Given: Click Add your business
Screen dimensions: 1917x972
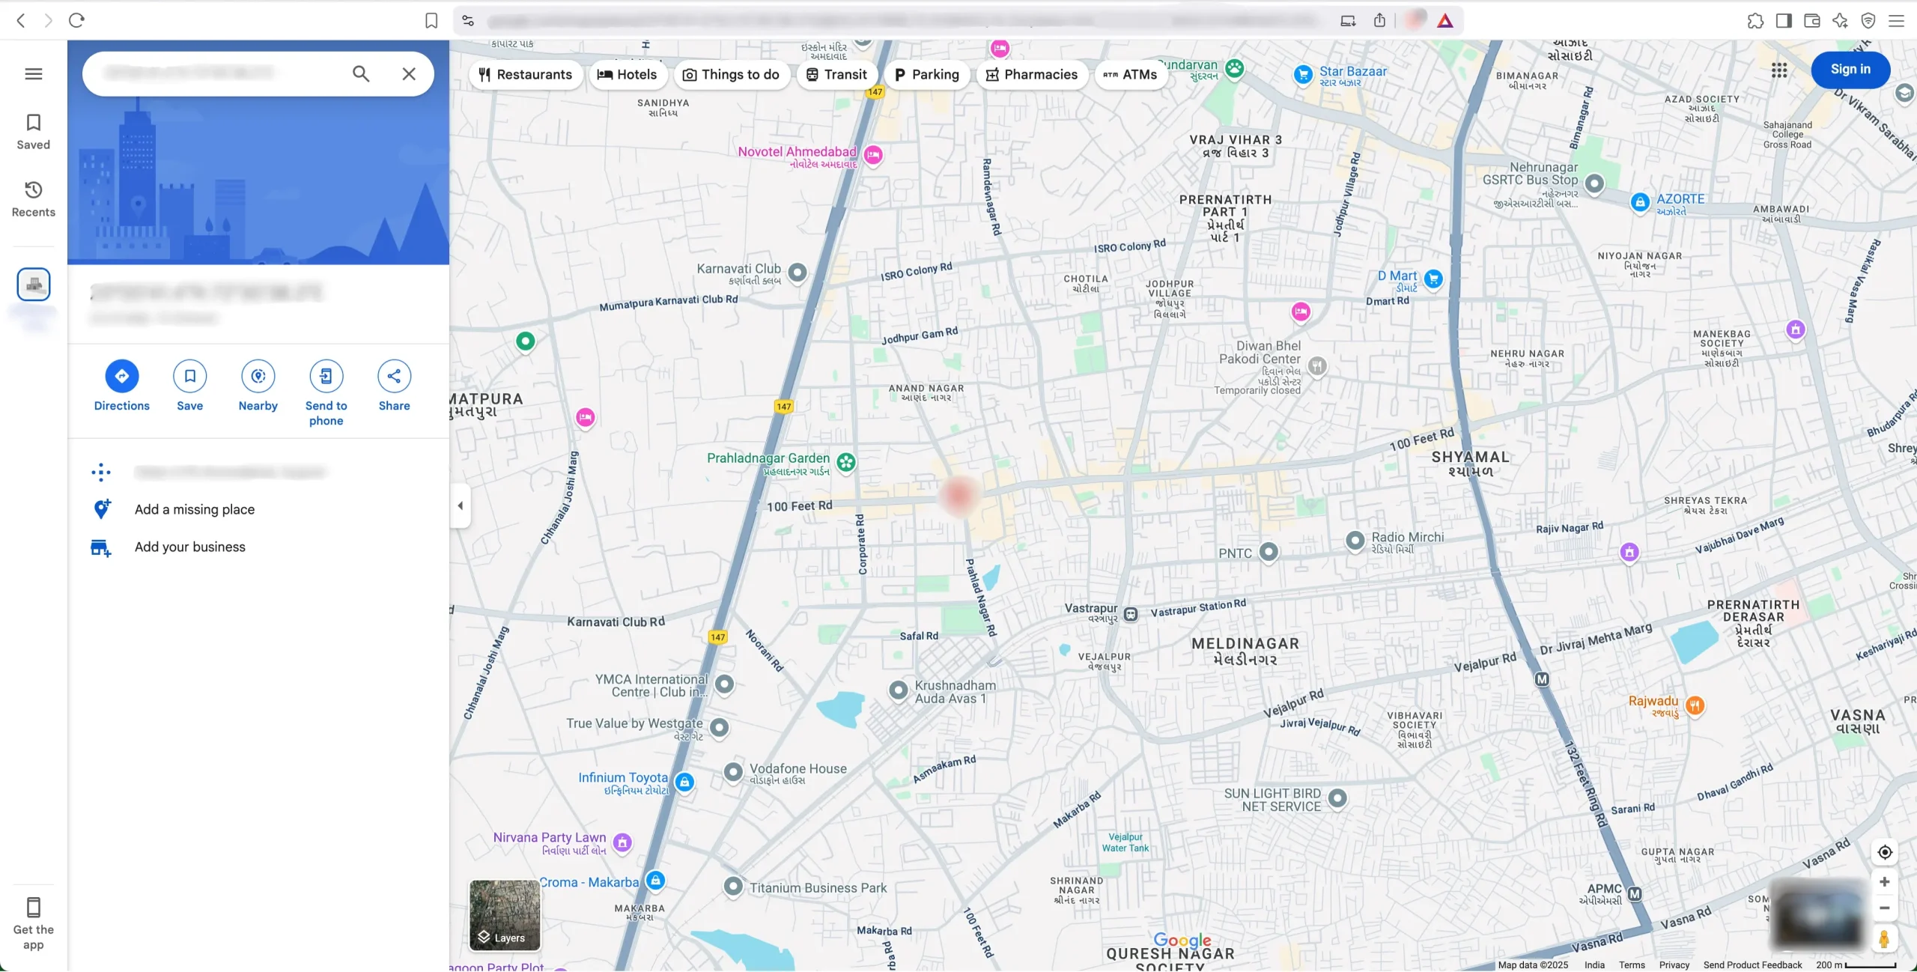Looking at the screenshot, I should pyautogui.click(x=190, y=547).
